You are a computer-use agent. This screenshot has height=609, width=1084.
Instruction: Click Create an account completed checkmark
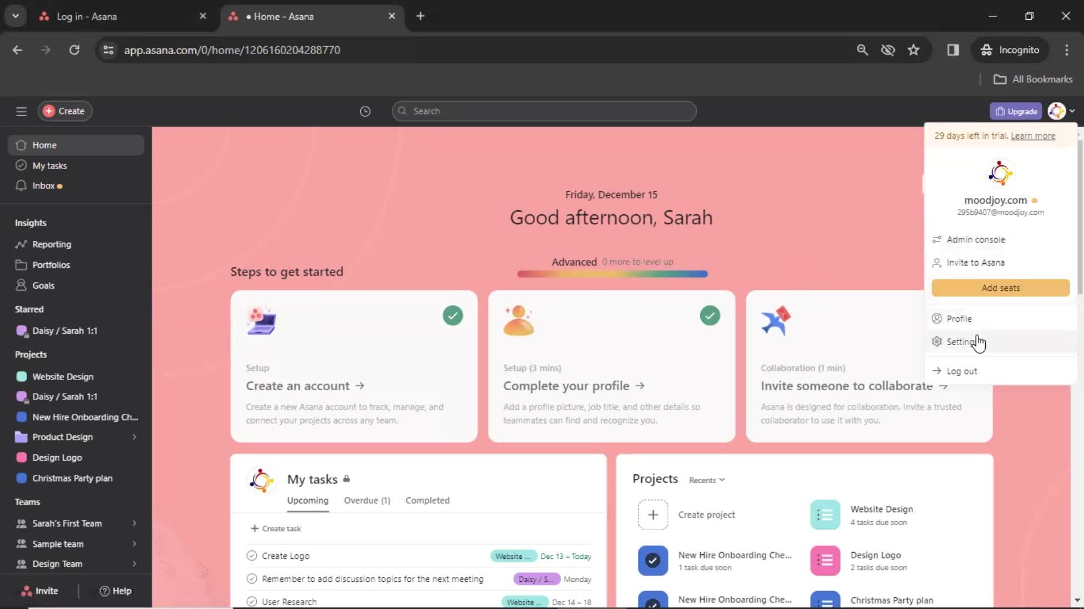click(453, 316)
